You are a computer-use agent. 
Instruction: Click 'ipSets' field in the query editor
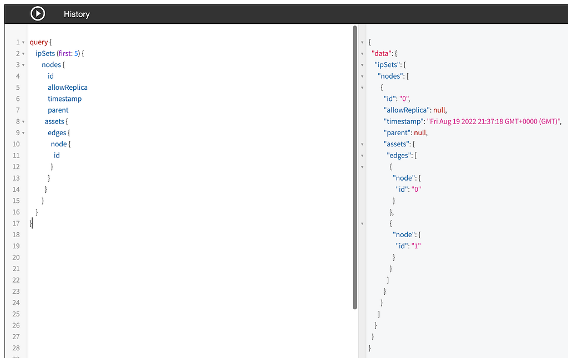pyautogui.click(x=45, y=53)
